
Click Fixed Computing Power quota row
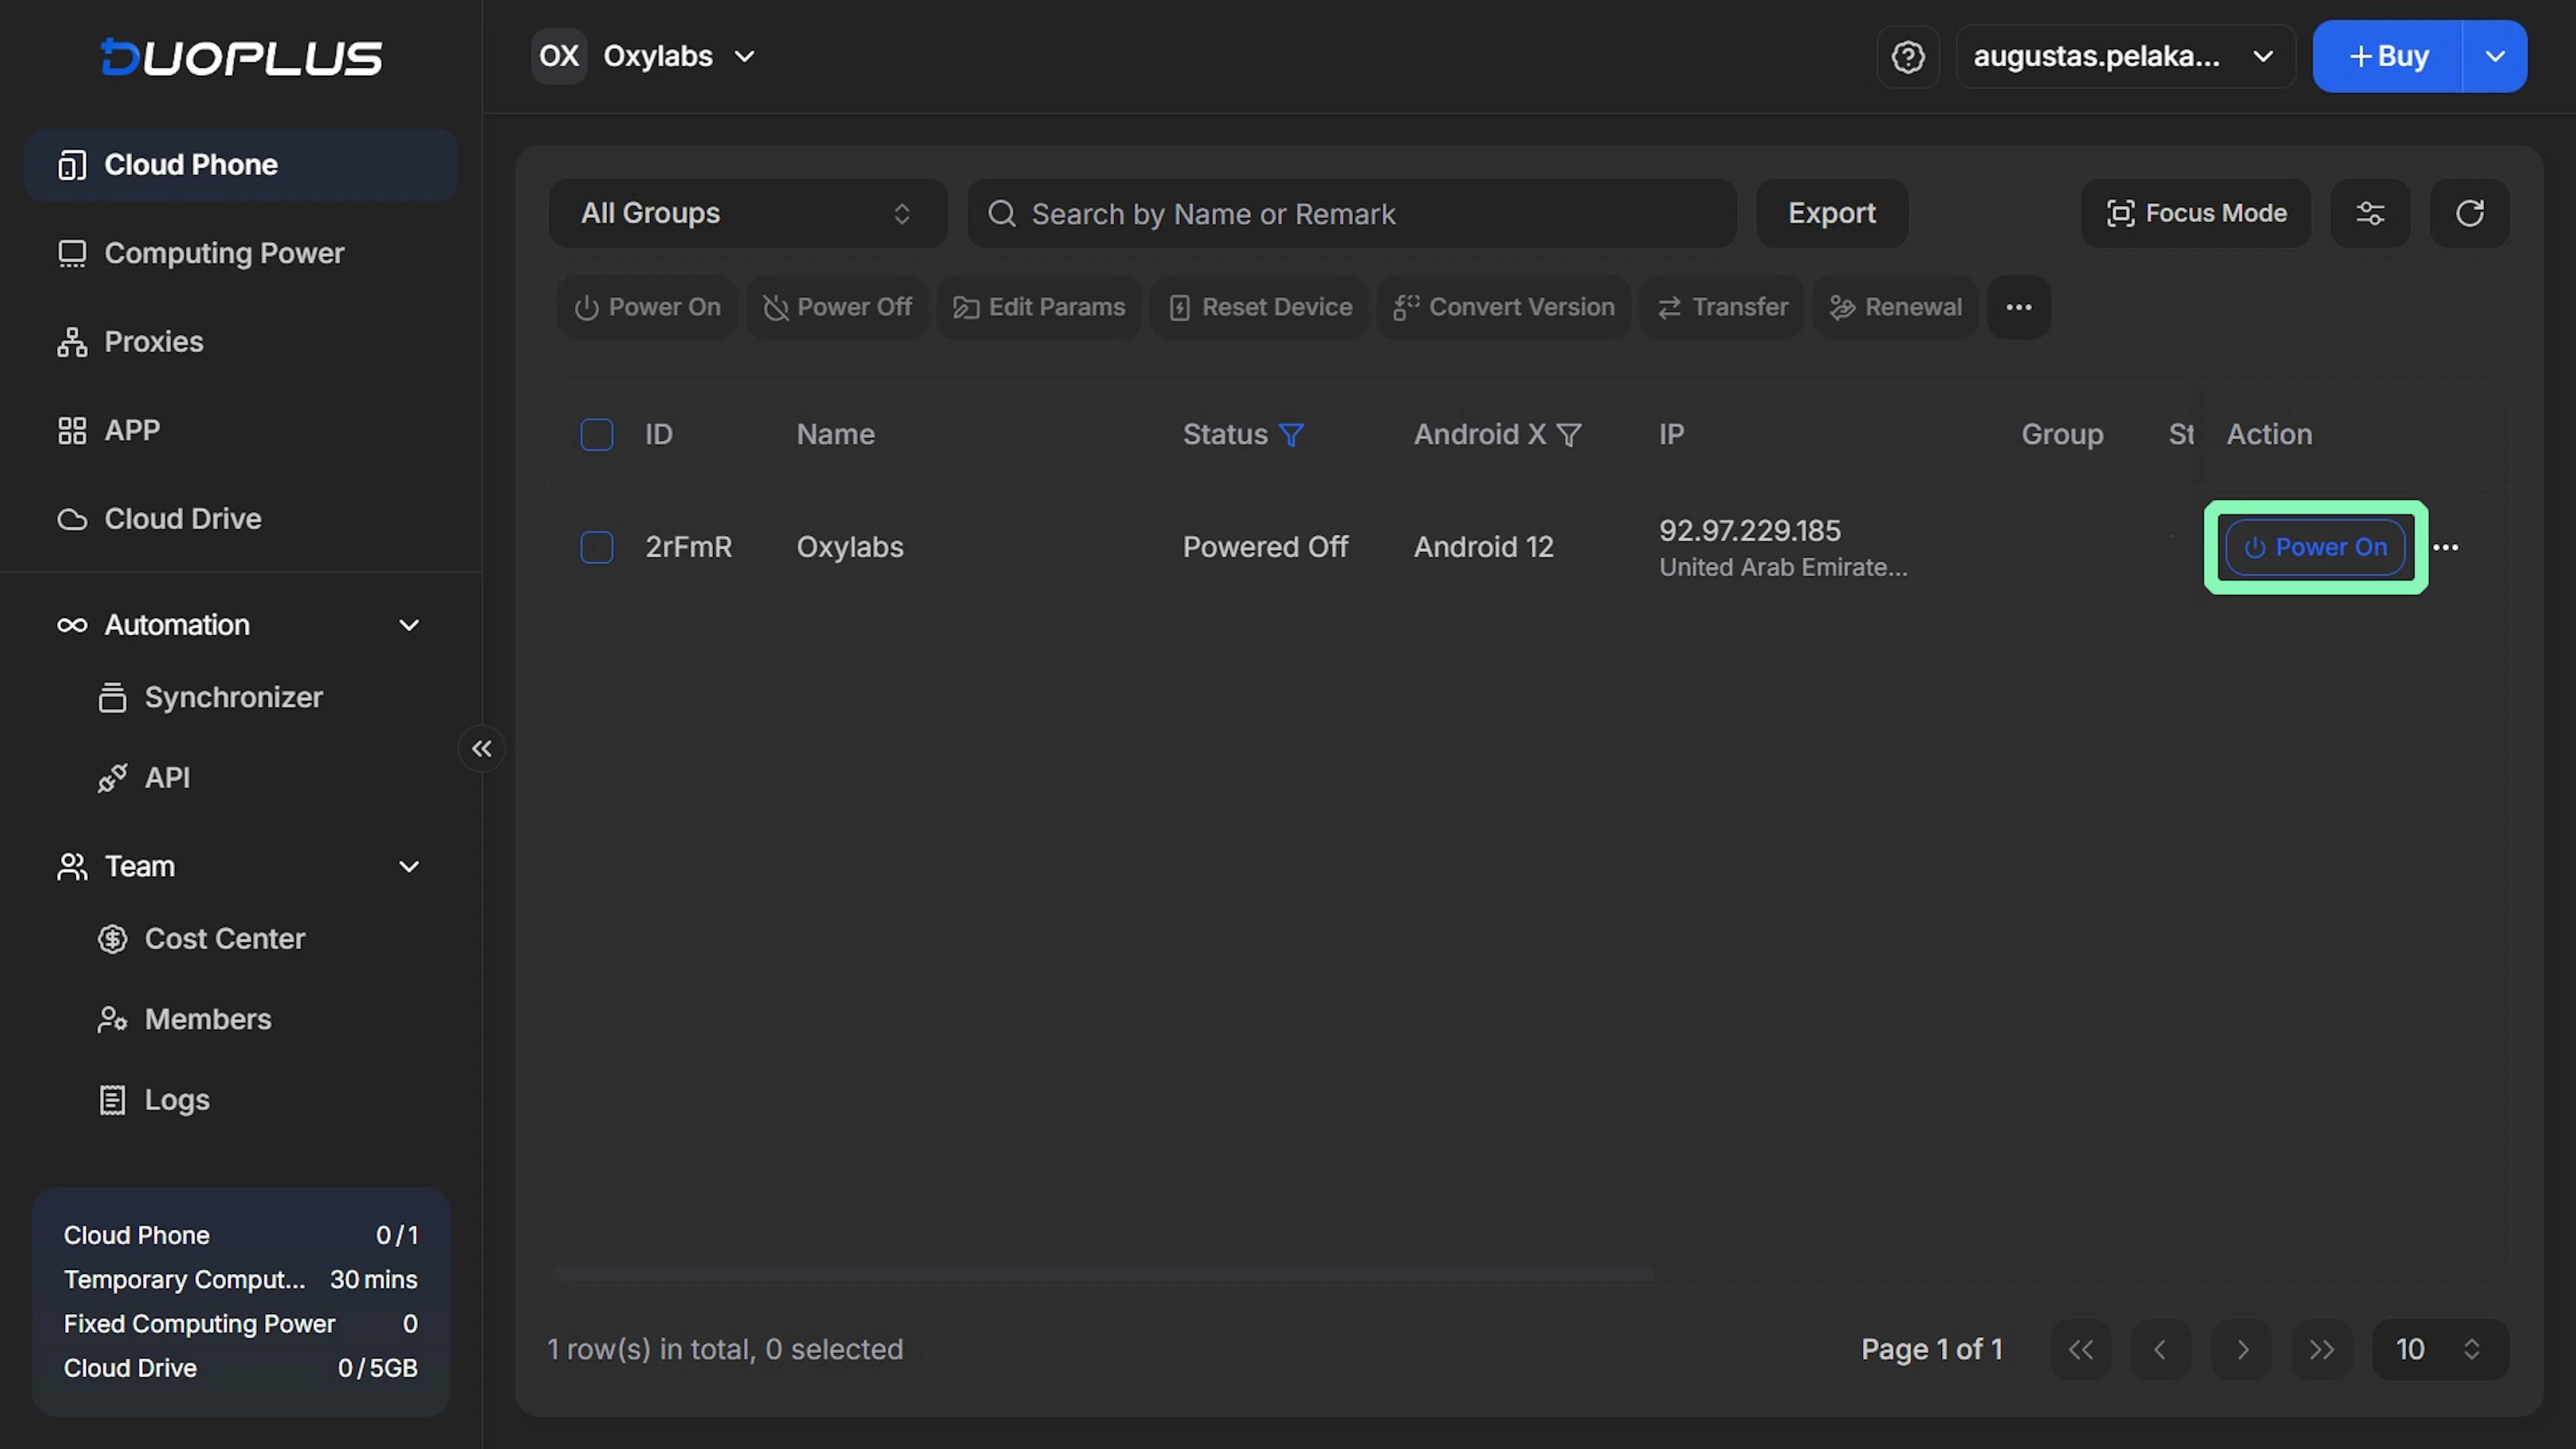[x=241, y=1324]
